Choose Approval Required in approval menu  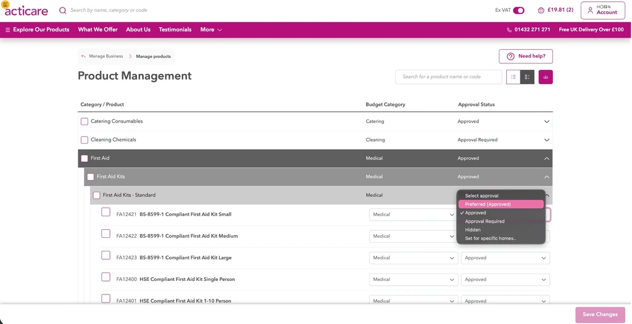coord(501,221)
